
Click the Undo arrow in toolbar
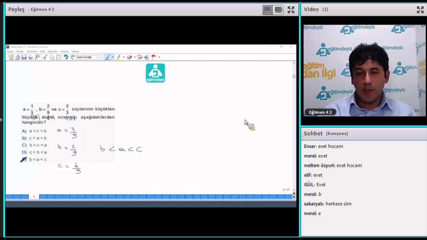click(x=66, y=57)
